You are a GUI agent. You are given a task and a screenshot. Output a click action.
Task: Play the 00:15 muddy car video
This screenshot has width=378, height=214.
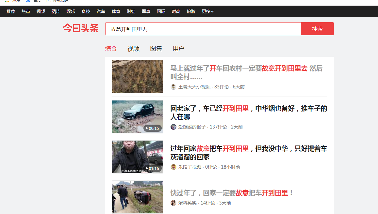point(138,117)
